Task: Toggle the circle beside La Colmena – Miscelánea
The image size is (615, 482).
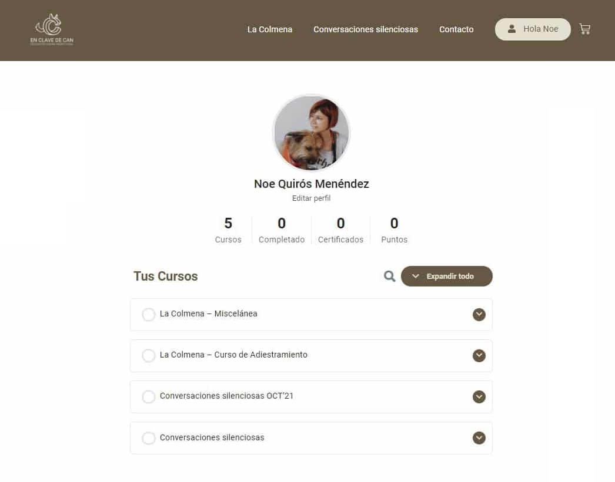Action: [149, 315]
